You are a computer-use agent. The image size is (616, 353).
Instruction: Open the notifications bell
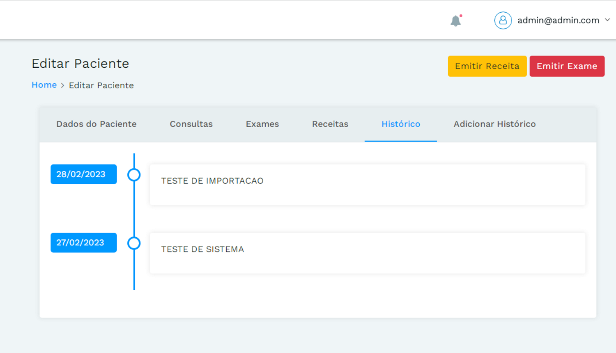point(456,21)
